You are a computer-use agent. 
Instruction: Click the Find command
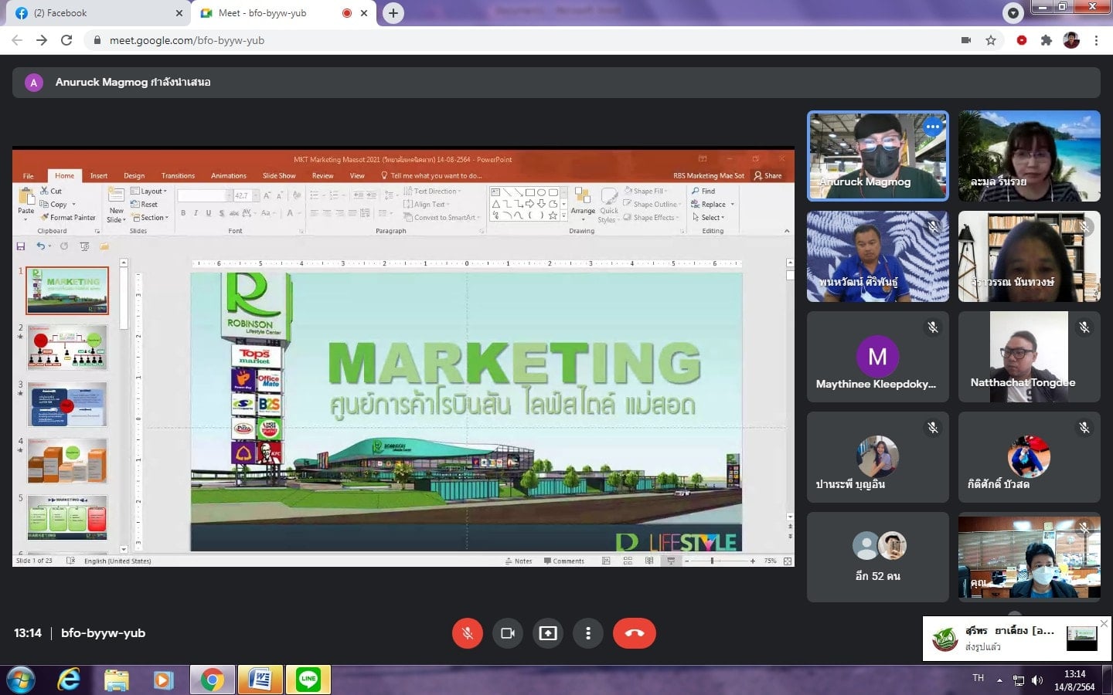tap(703, 191)
